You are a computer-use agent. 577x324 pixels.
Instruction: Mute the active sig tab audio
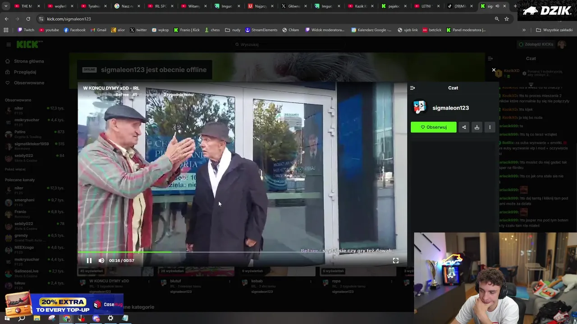(x=497, y=6)
